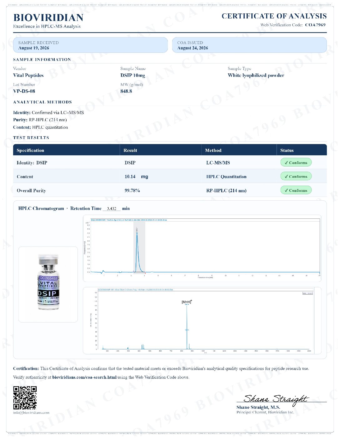The width and height of the screenshot is (340, 440).
Task: Select lot number VP-DS-08
Action: click(24, 91)
